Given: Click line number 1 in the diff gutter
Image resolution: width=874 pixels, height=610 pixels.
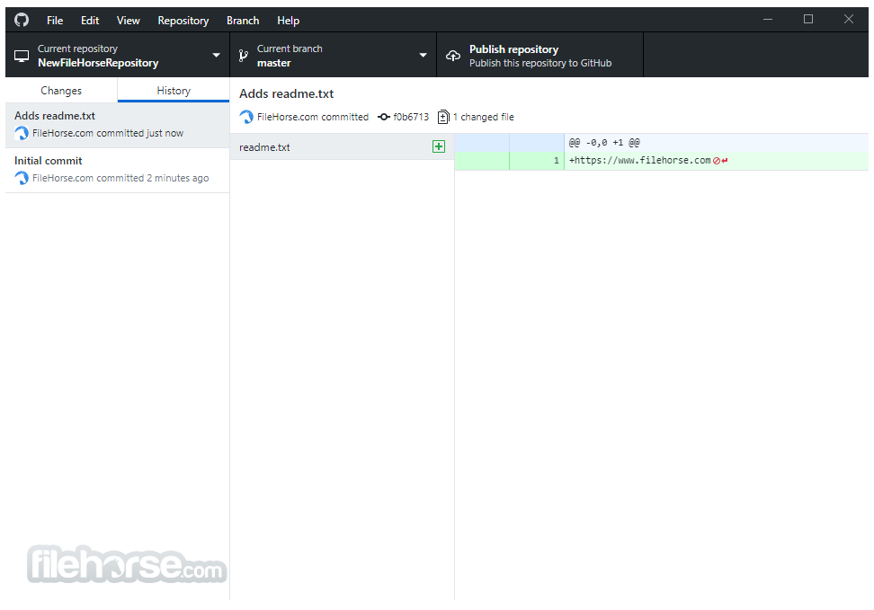Looking at the screenshot, I should tap(556, 161).
